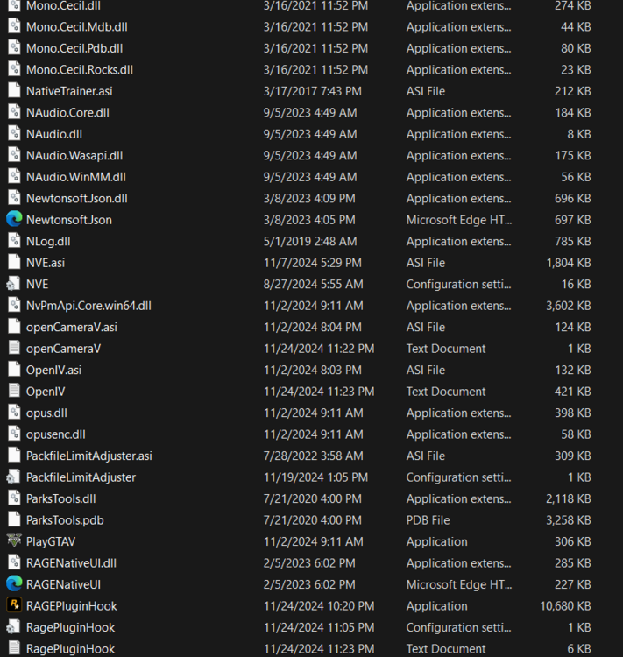Image resolution: width=623 pixels, height=657 pixels.
Task: Click the RagePluginHook configuration settings icon
Action: tap(13, 627)
